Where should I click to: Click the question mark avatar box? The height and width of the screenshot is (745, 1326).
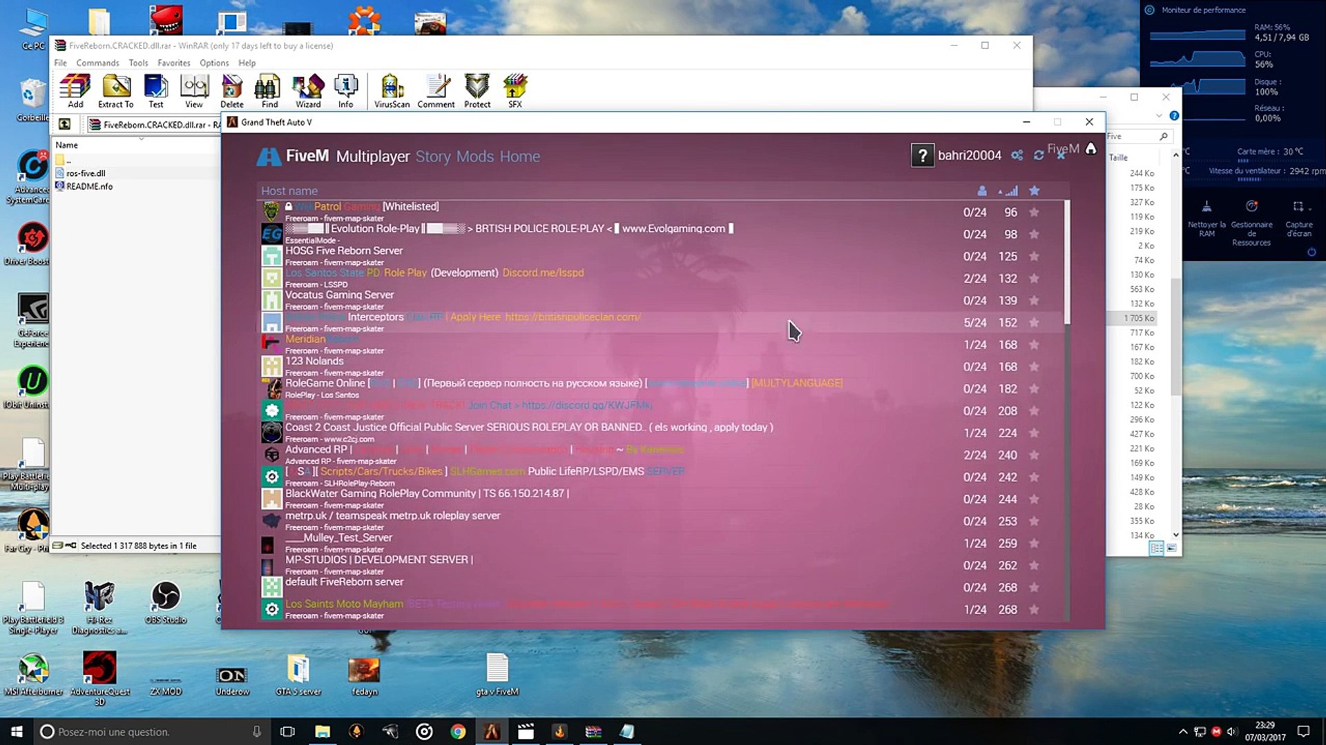(x=923, y=155)
